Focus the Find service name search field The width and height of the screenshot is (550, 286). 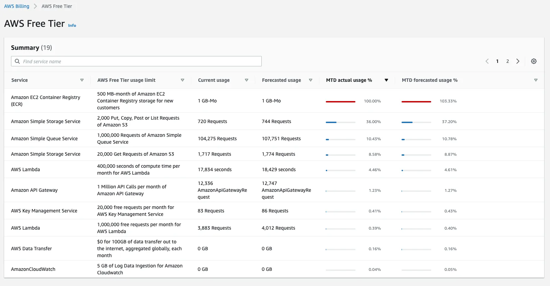pos(136,61)
